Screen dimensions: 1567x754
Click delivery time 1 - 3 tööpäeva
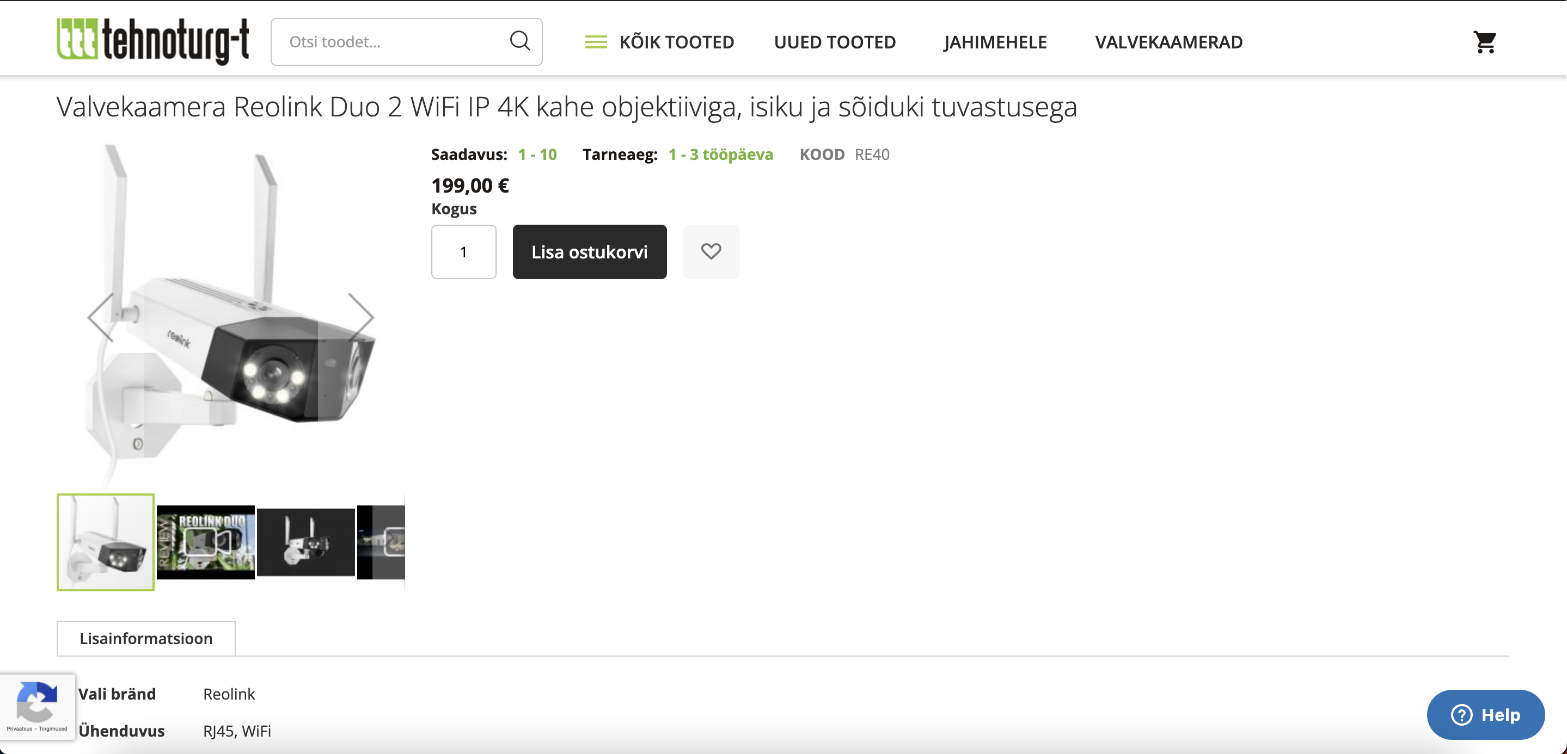720,154
